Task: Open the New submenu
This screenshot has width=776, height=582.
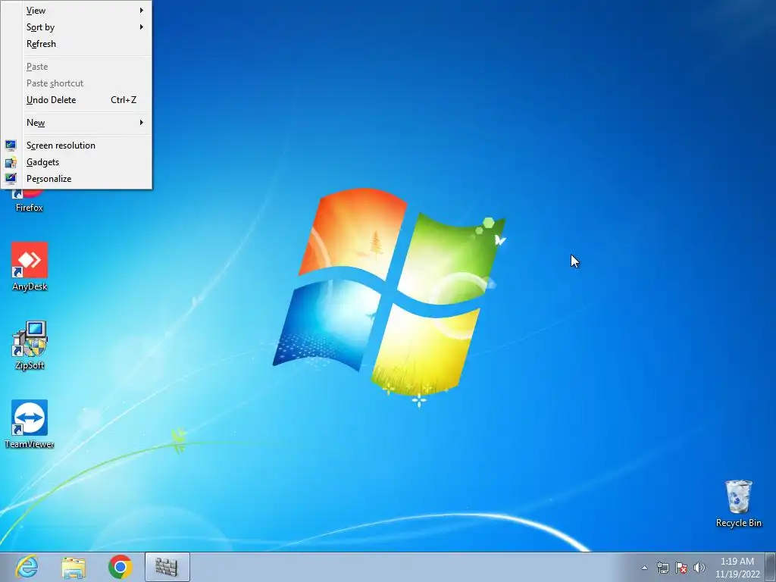Action: 77,123
